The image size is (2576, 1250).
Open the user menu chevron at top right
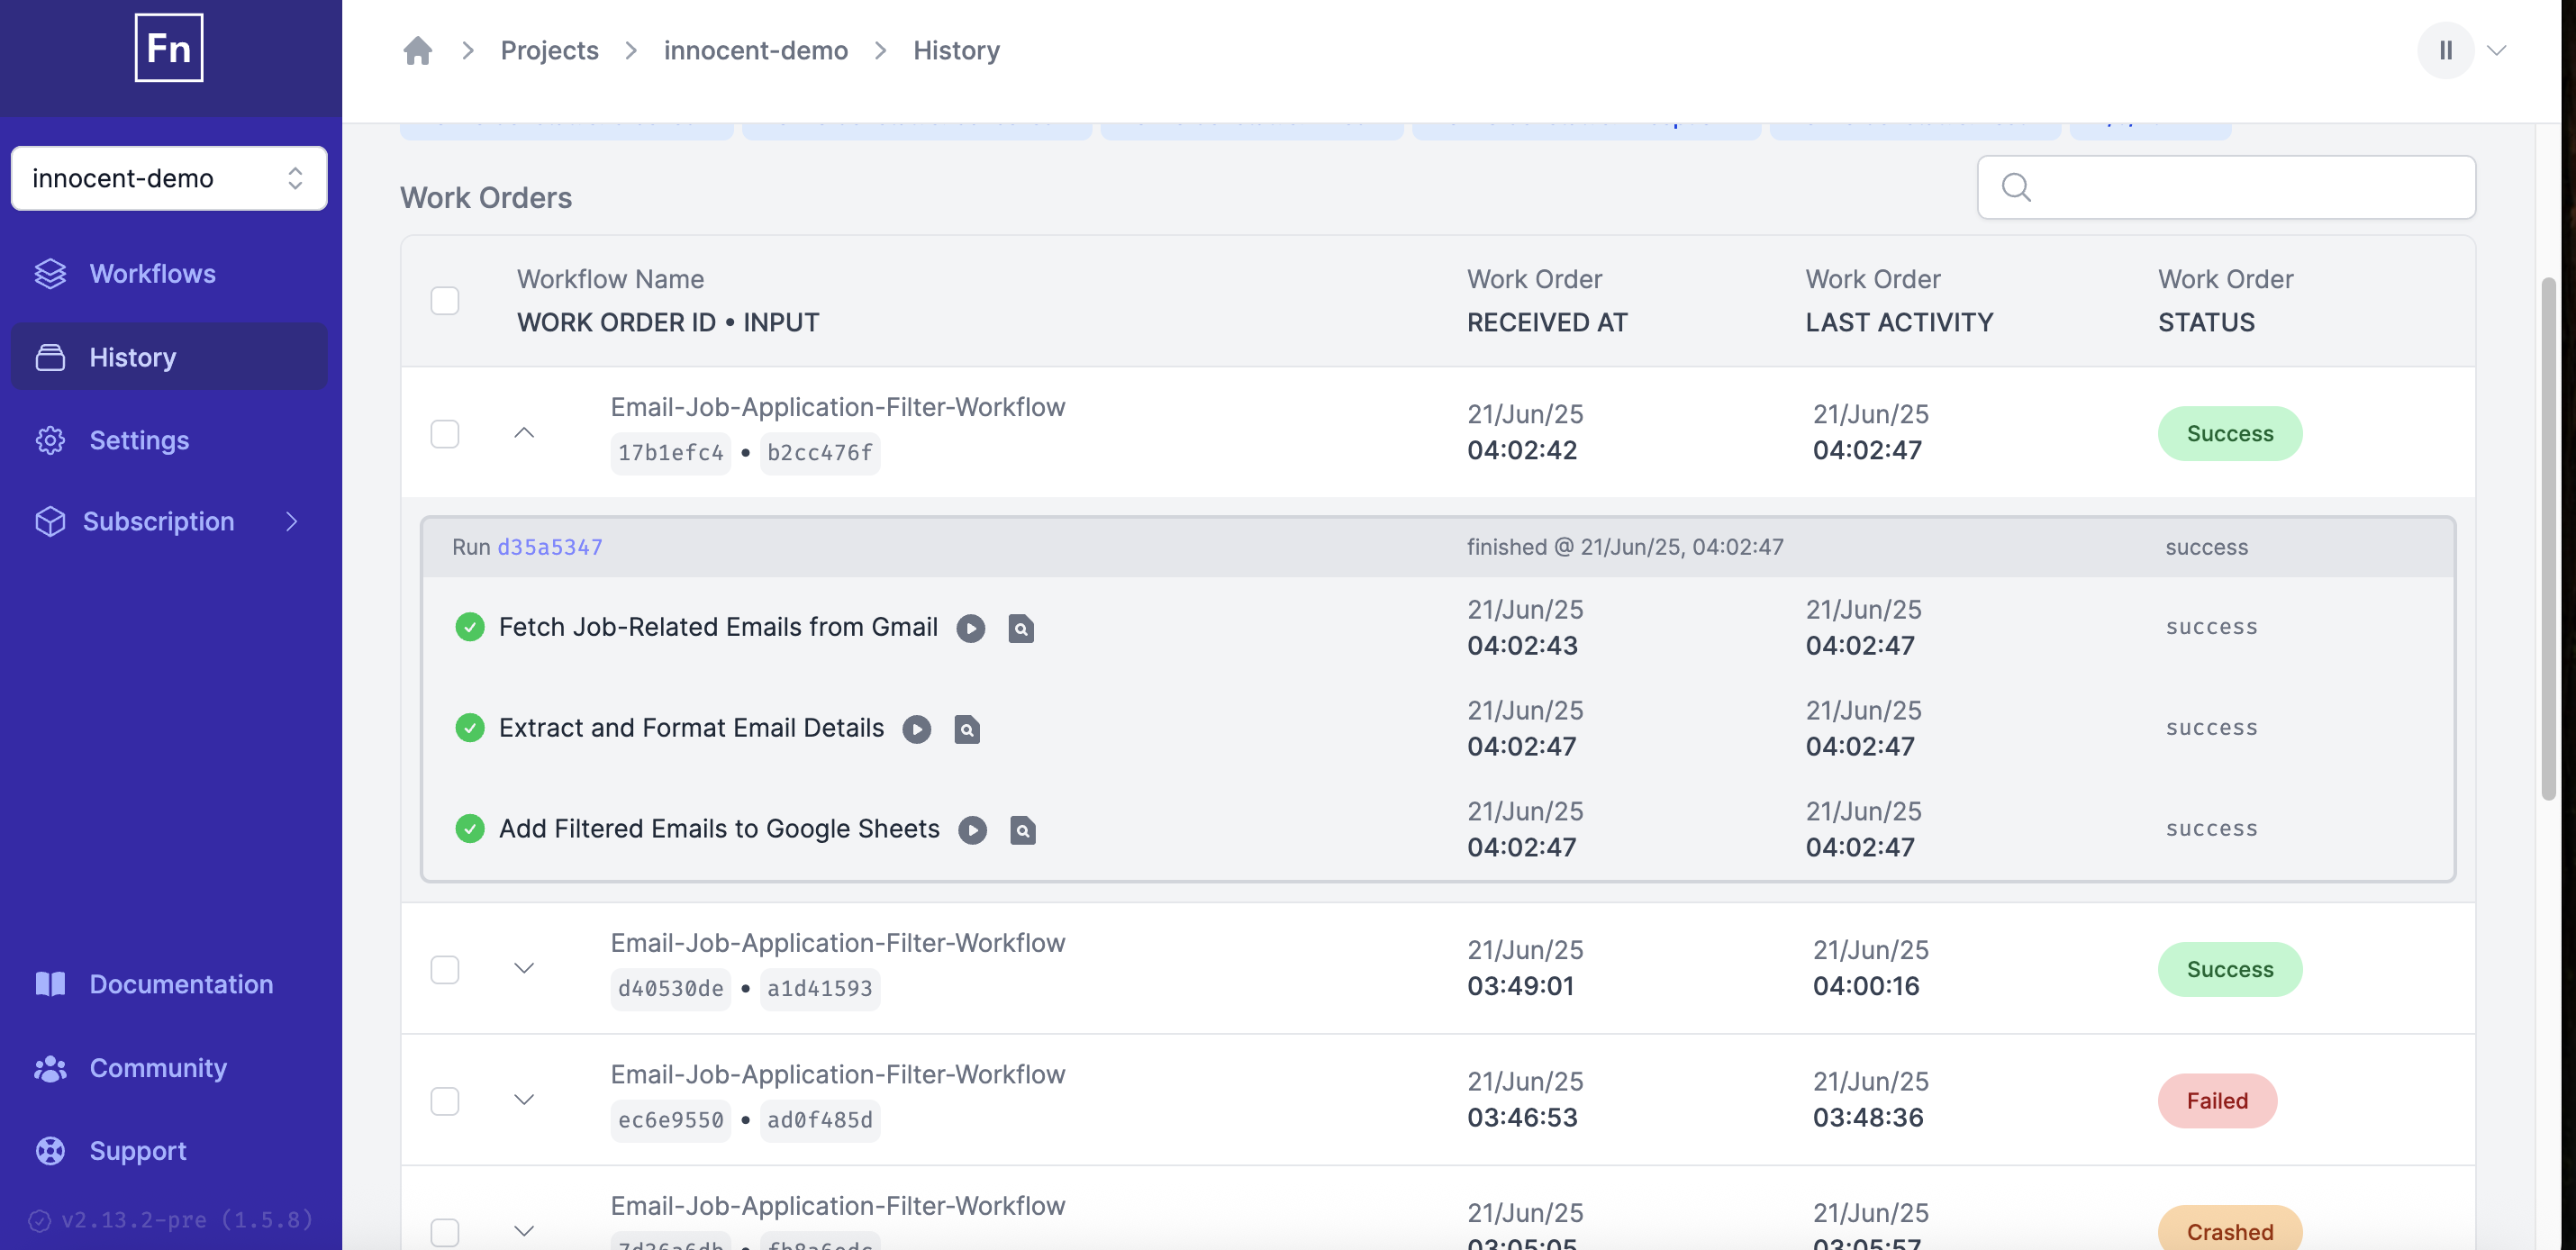2497,50
